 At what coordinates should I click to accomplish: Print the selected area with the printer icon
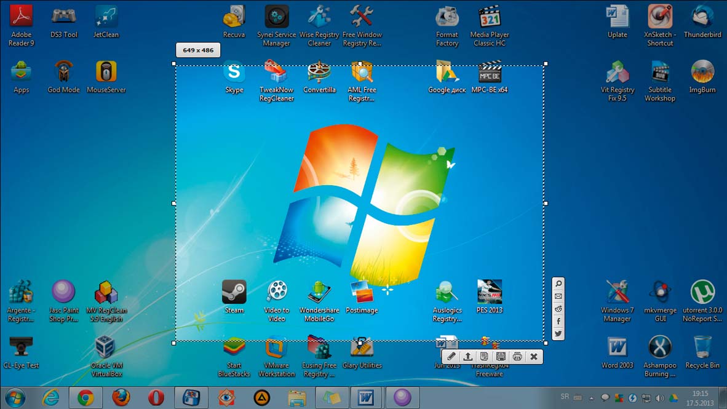click(517, 357)
